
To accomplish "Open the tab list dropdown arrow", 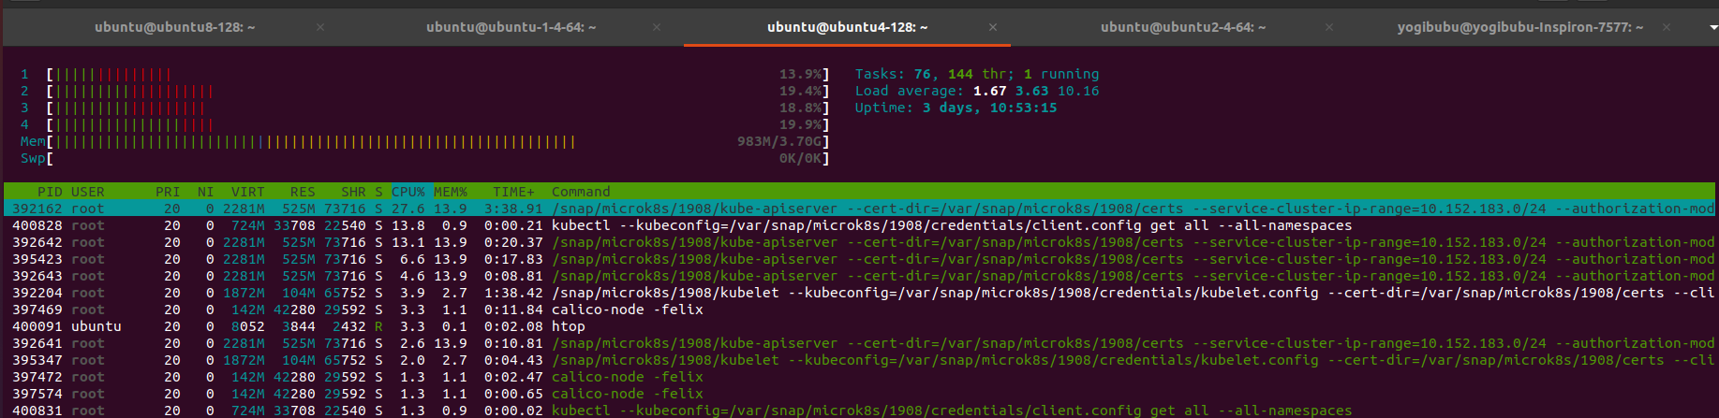I will point(1712,27).
